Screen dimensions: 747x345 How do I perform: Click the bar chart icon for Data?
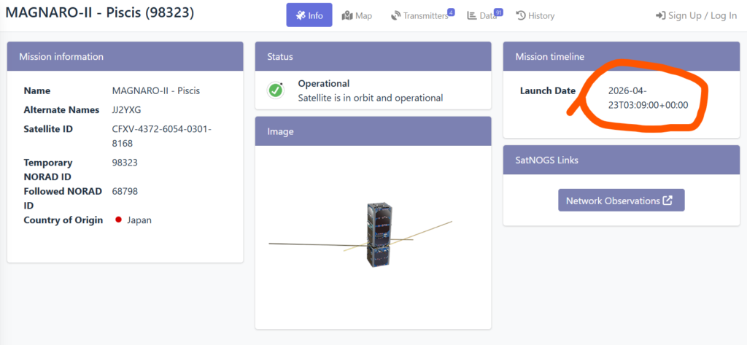(x=472, y=15)
